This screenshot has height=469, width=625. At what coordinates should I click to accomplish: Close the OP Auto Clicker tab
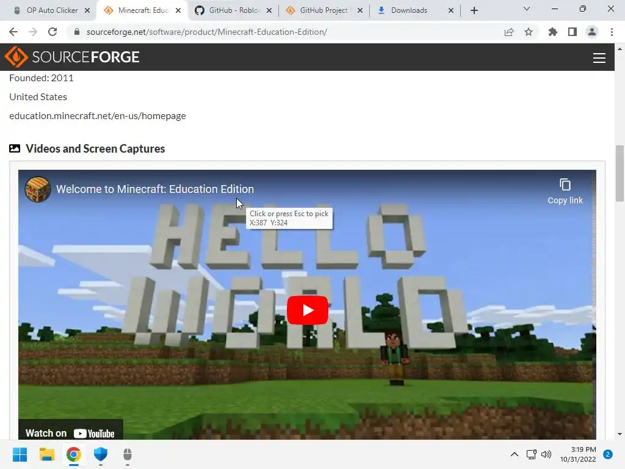pos(87,10)
